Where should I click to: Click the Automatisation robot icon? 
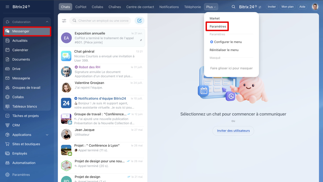pos(8,163)
